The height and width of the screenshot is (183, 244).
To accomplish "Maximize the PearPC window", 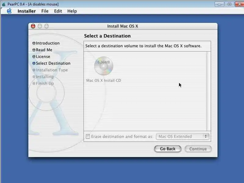I will coord(229,4).
